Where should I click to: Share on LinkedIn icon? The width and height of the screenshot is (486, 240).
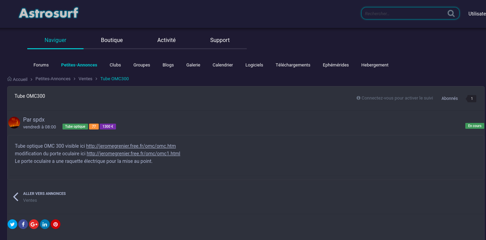(45, 224)
